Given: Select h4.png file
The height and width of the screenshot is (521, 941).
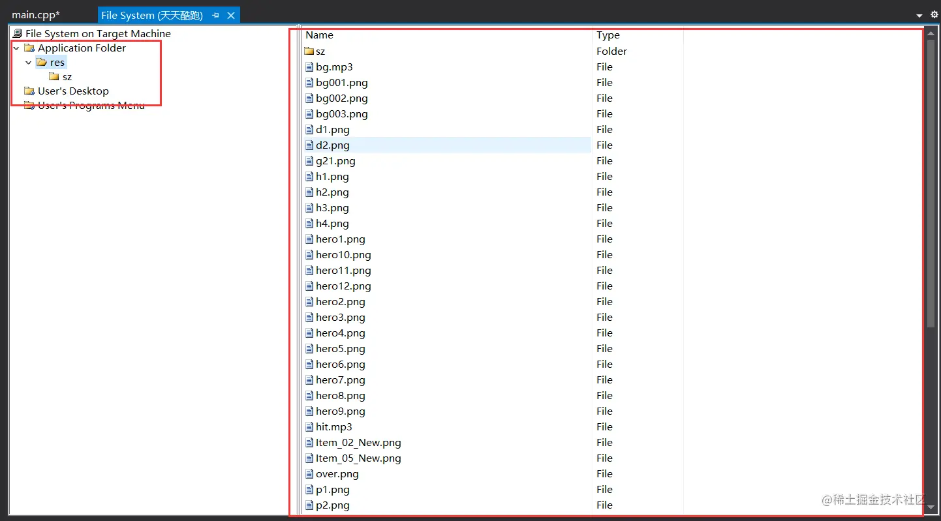Looking at the screenshot, I should point(332,223).
